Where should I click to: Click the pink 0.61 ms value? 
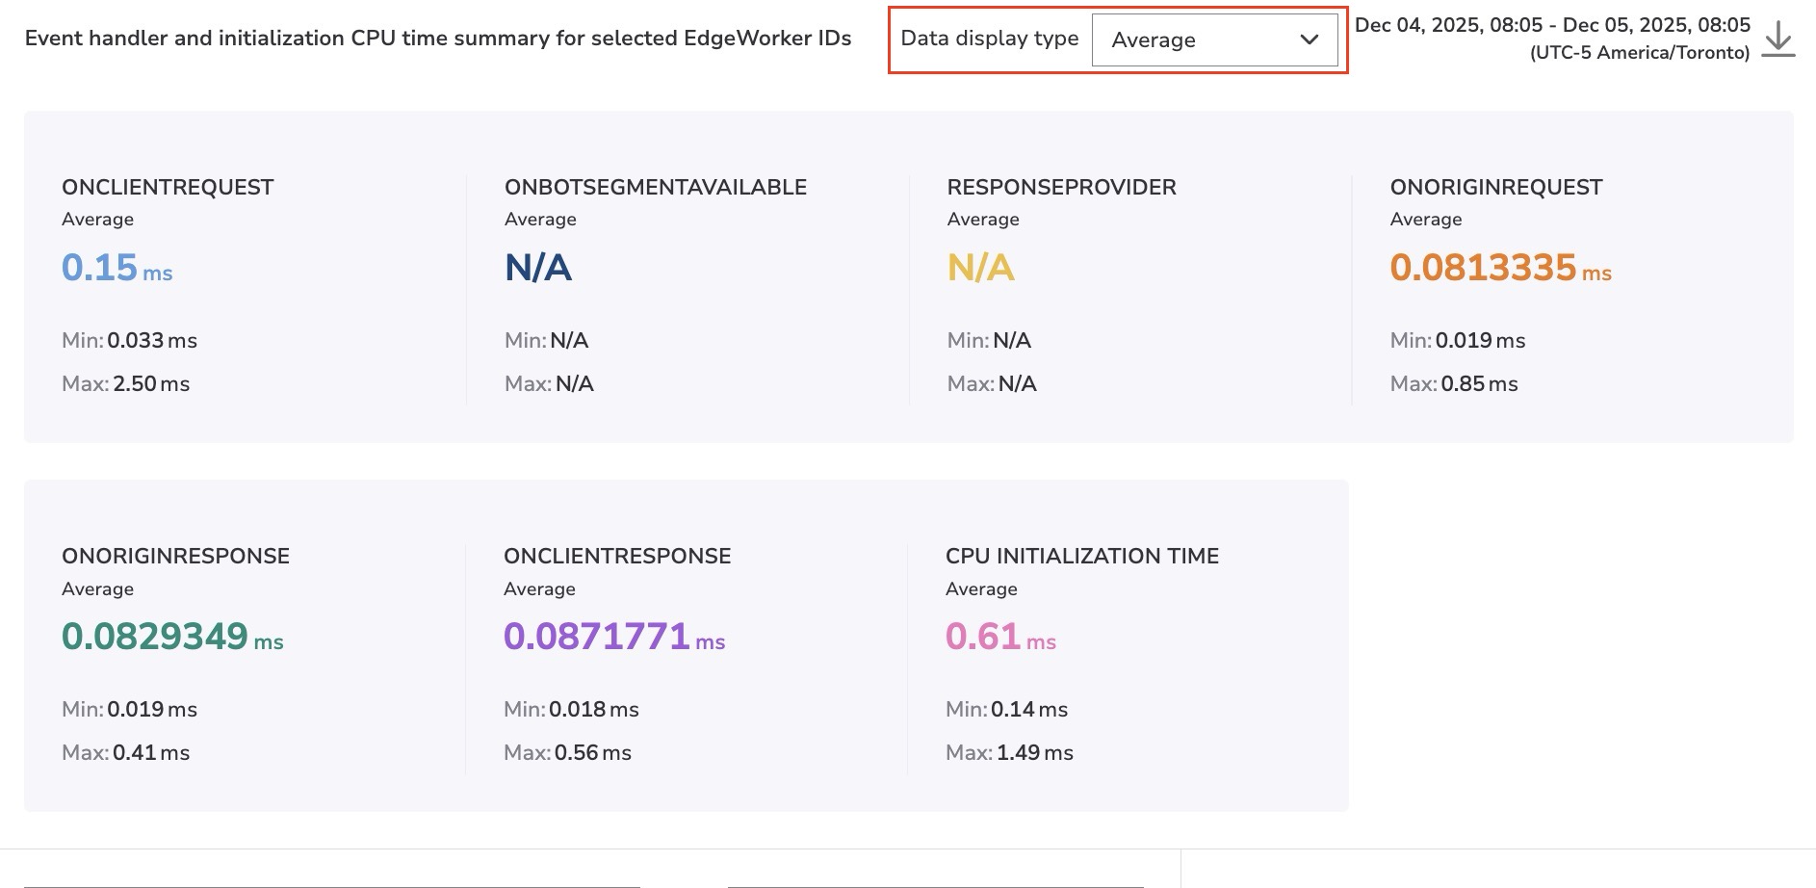(x=999, y=637)
